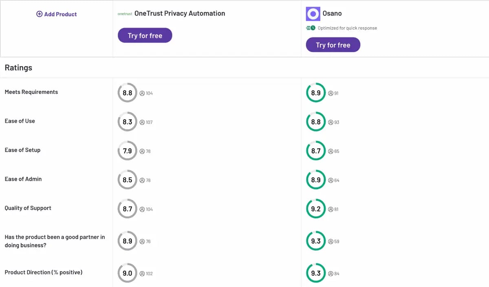Viewport: 489px width, 287px height.
Task: Click reviewer icon beside Osano Ease of Use
Action: click(330, 122)
